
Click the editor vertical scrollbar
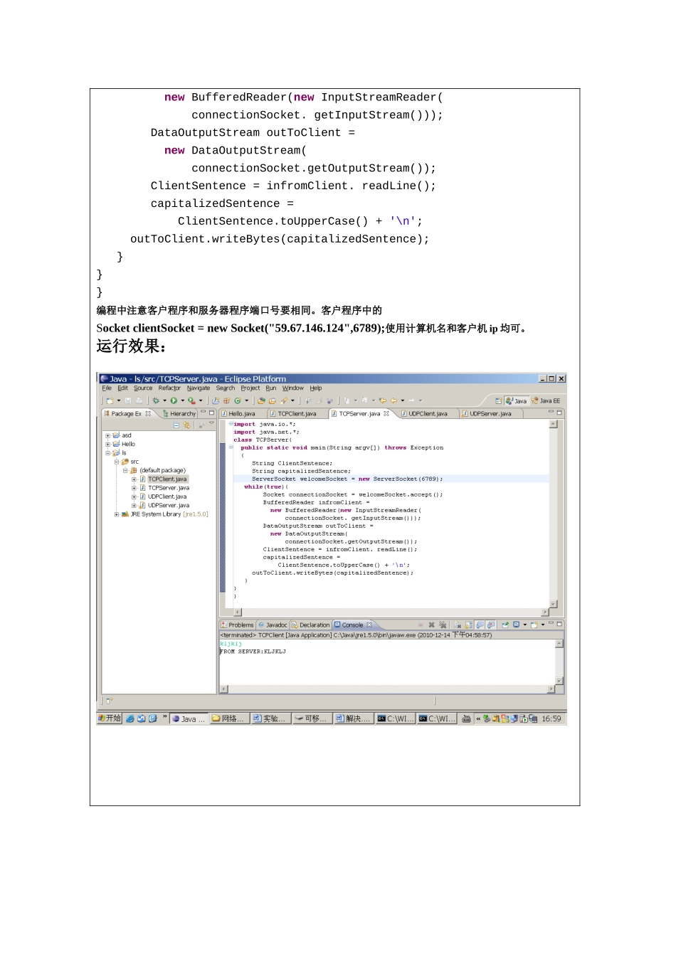click(553, 514)
